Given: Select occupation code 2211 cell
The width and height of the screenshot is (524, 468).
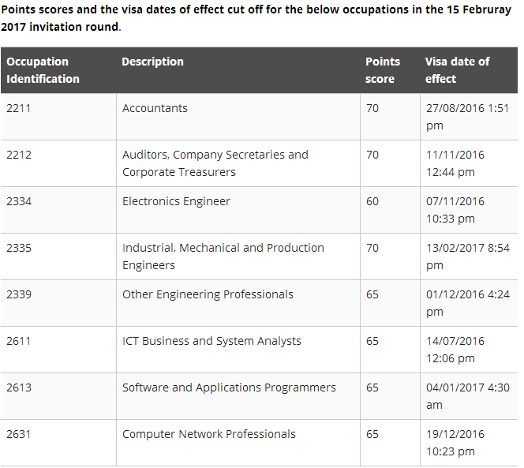Looking at the screenshot, I should 19,108.
